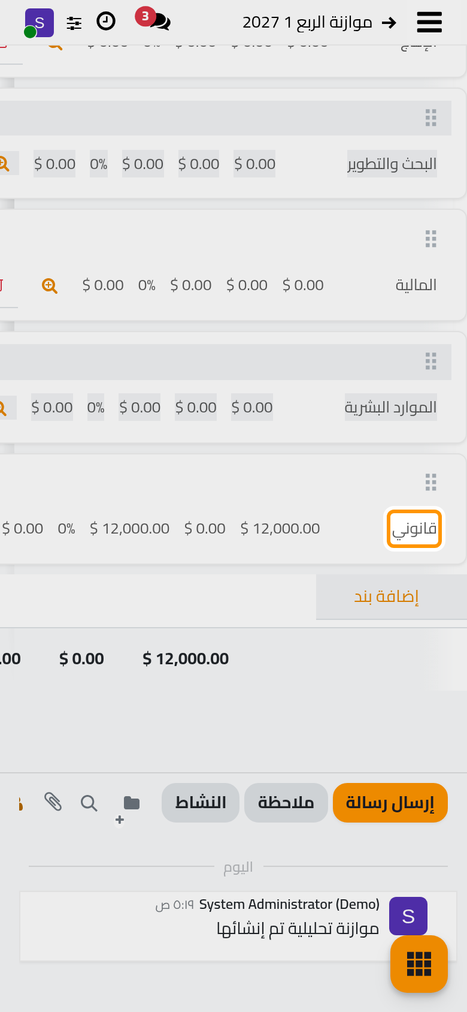Click the search icon in chatter toolbar
Viewport: 467px width, 1012px height.
pyautogui.click(x=89, y=803)
